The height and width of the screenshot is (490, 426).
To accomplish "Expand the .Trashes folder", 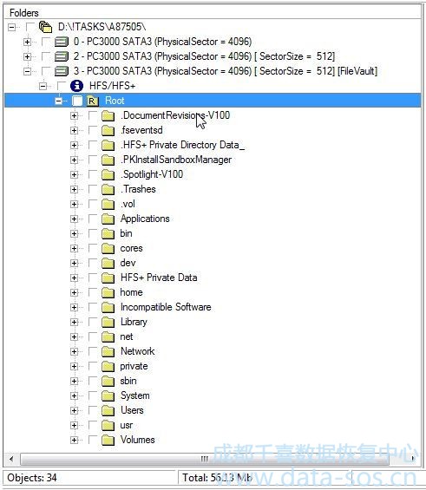I will pyautogui.click(x=74, y=189).
